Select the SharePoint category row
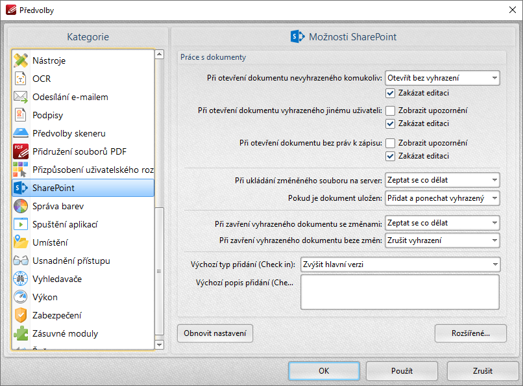The image size is (523, 386). point(83,188)
